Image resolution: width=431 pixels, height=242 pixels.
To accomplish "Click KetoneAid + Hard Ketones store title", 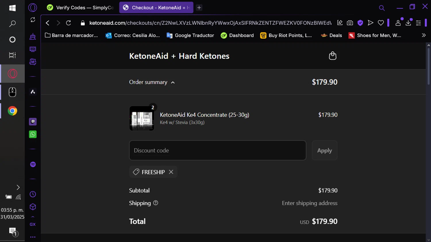I will [x=179, y=56].
